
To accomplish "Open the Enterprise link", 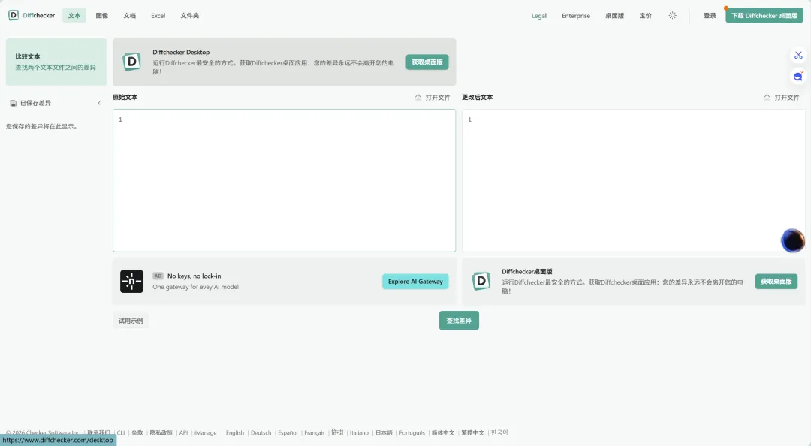I will (576, 16).
